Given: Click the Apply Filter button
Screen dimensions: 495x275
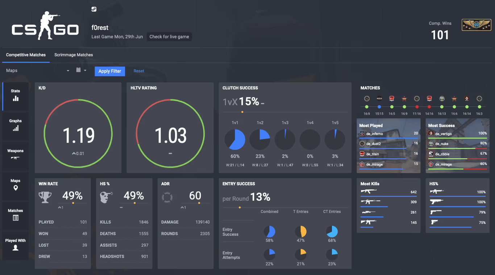Looking at the screenshot, I should tap(110, 71).
